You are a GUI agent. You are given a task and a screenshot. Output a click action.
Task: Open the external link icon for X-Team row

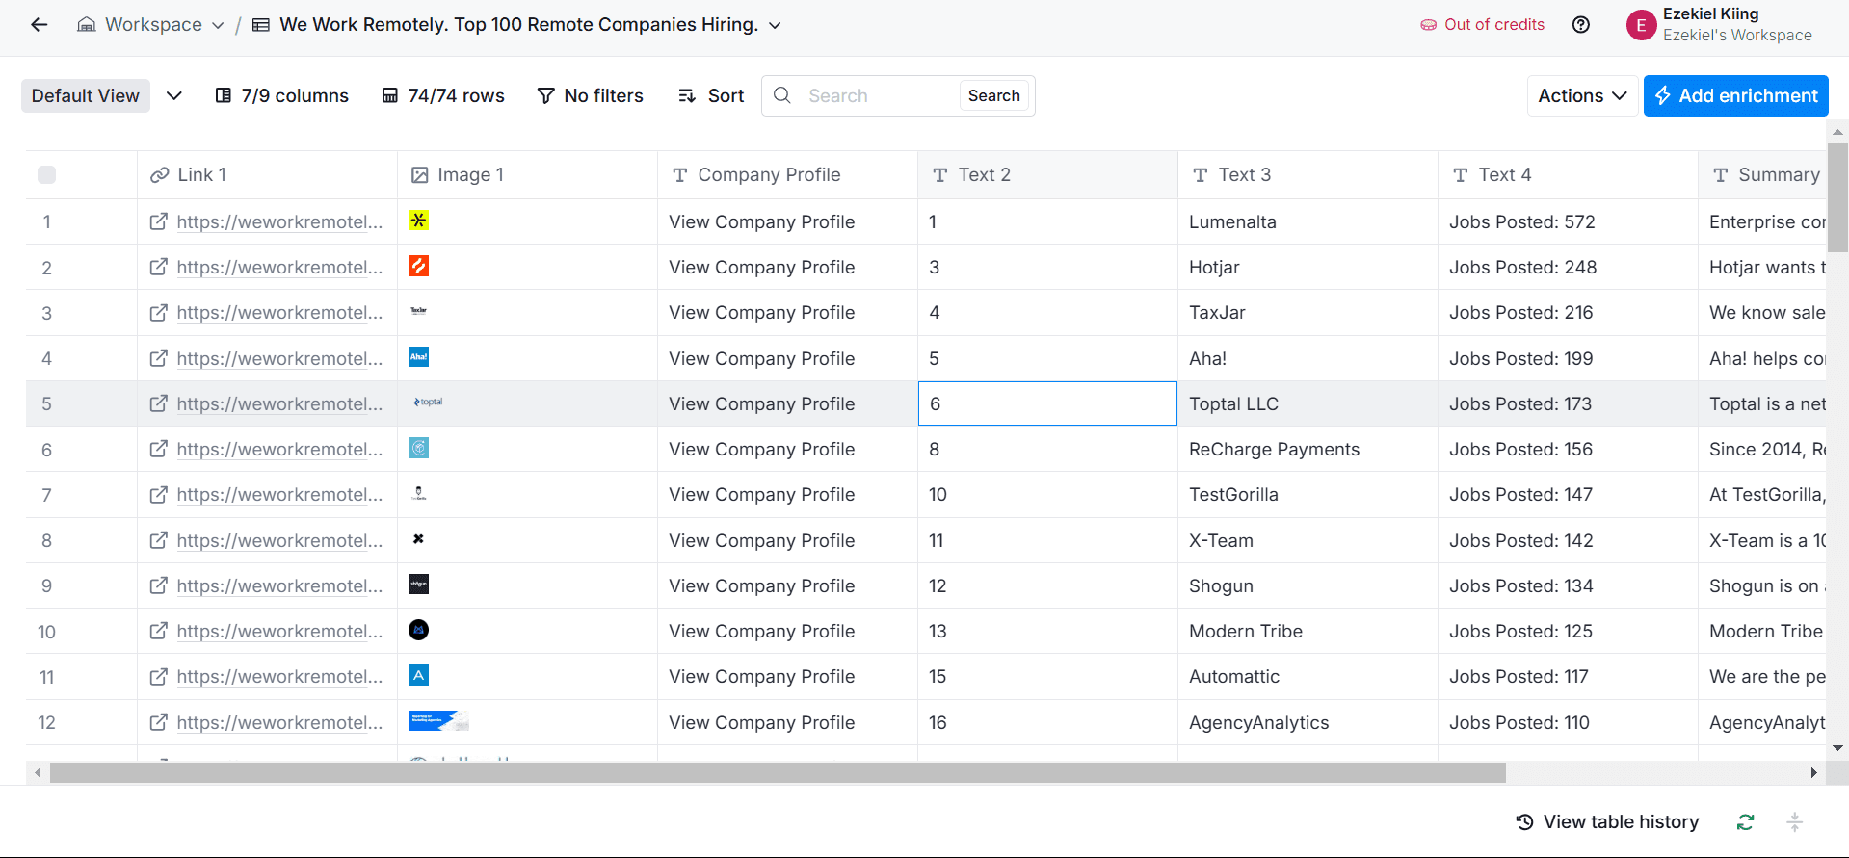click(159, 540)
